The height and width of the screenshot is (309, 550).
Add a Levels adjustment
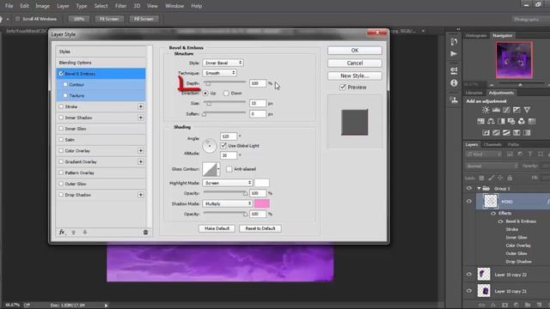(x=496, y=110)
